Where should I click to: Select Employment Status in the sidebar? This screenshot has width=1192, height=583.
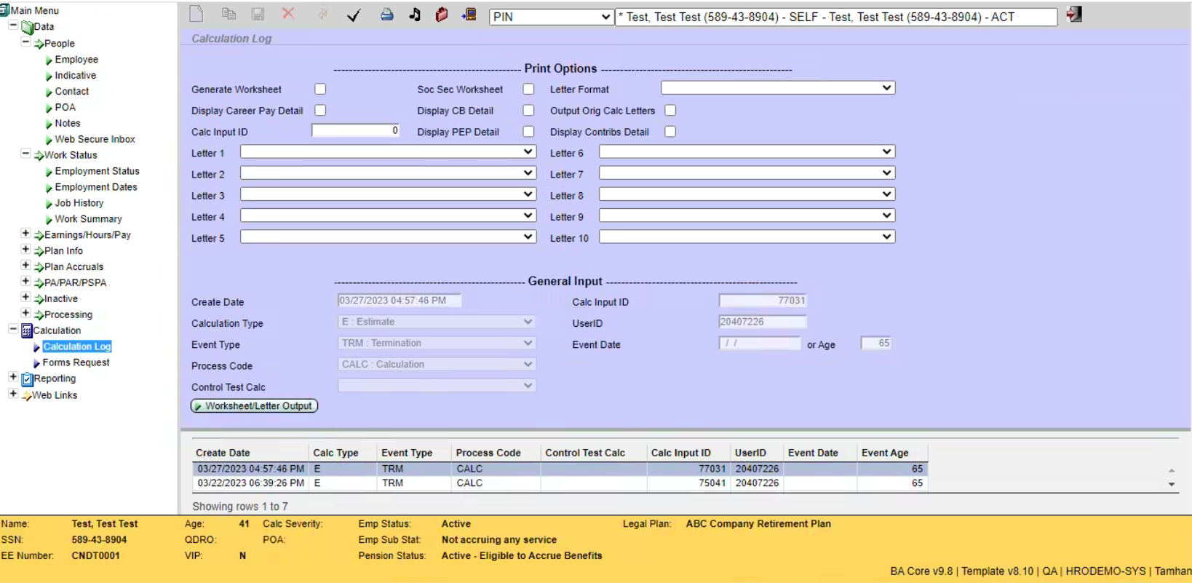[x=97, y=171]
